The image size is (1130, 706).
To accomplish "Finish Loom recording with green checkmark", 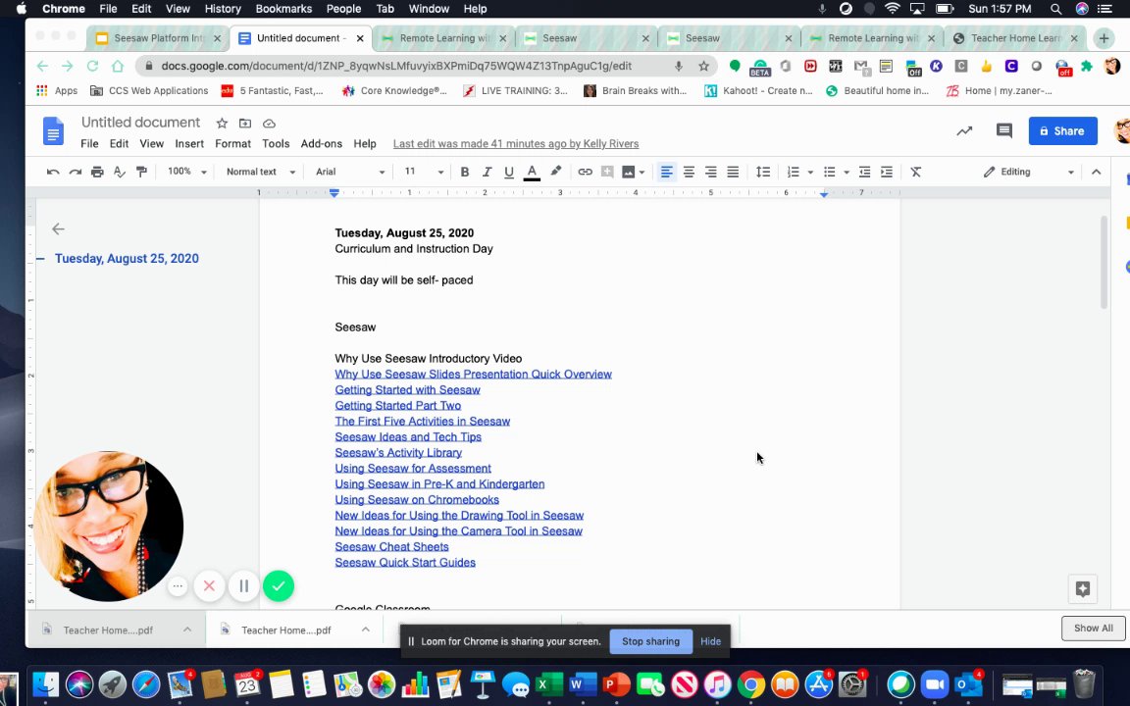I will 279,586.
